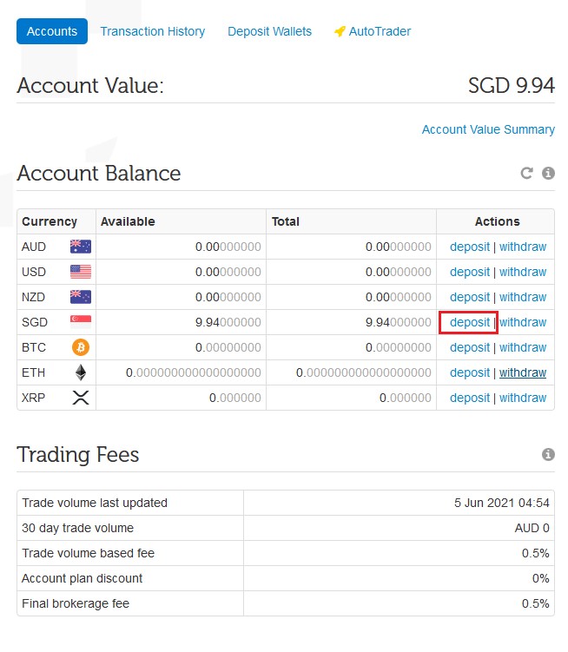Click the AutoTrader rocket icon
The image size is (568, 652).
[x=340, y=31]
